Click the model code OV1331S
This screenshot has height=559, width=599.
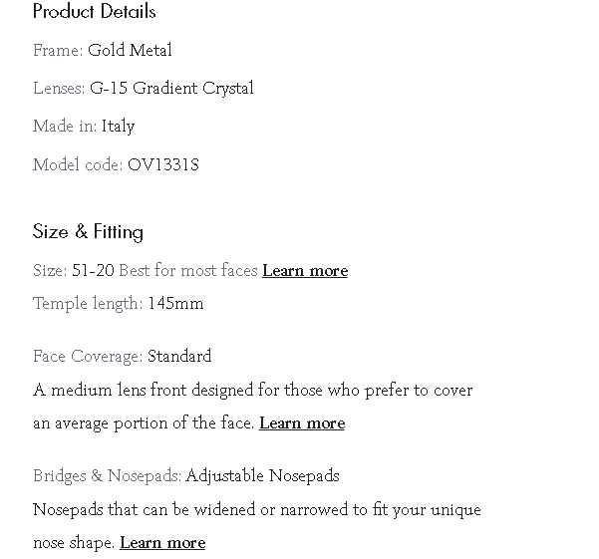(163, 165)
